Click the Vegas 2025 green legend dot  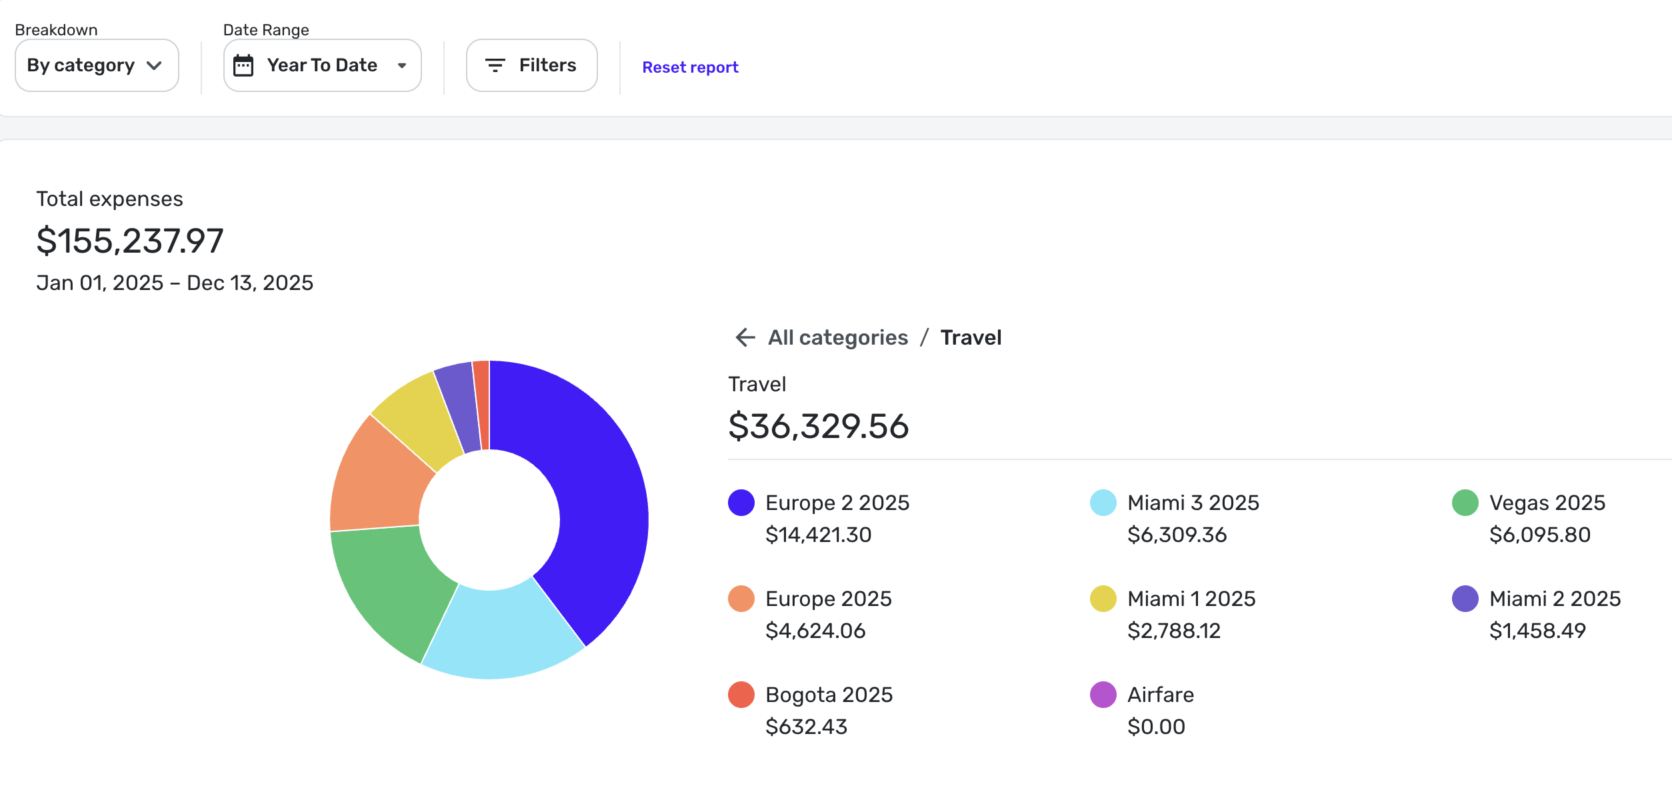pyautogui.click(x=1465, y=503)
